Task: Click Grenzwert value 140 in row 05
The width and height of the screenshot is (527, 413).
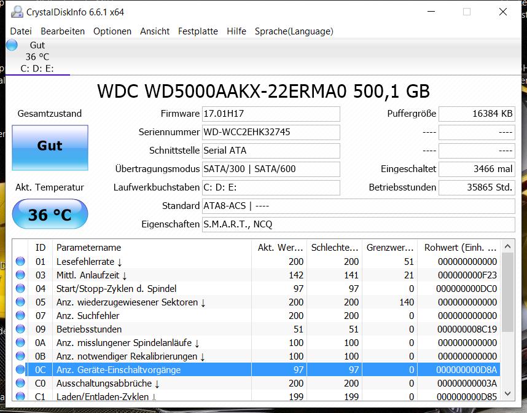Action: (x=407, y=302)
